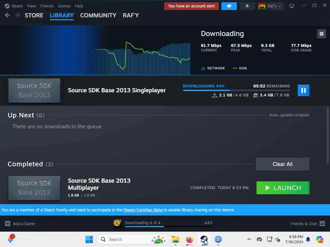The width and height of the screenshot is (330, 247).
Task: Open Friends & Chat
Action: (x=304, y=224)
